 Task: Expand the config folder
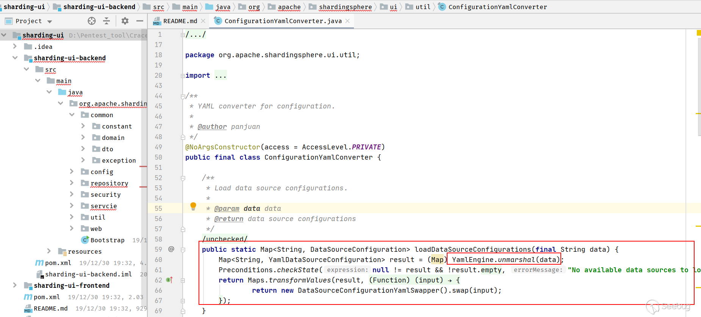pos(72,172)
